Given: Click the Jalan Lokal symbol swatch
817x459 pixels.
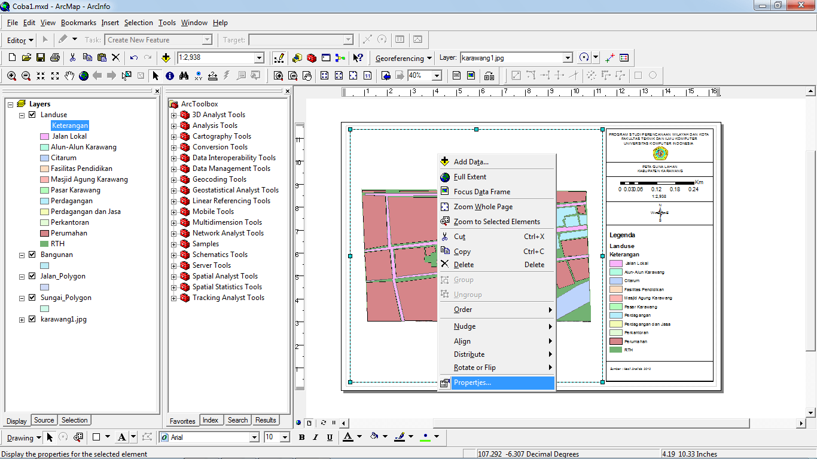Looking at the screenshot, I should [45, 136].
